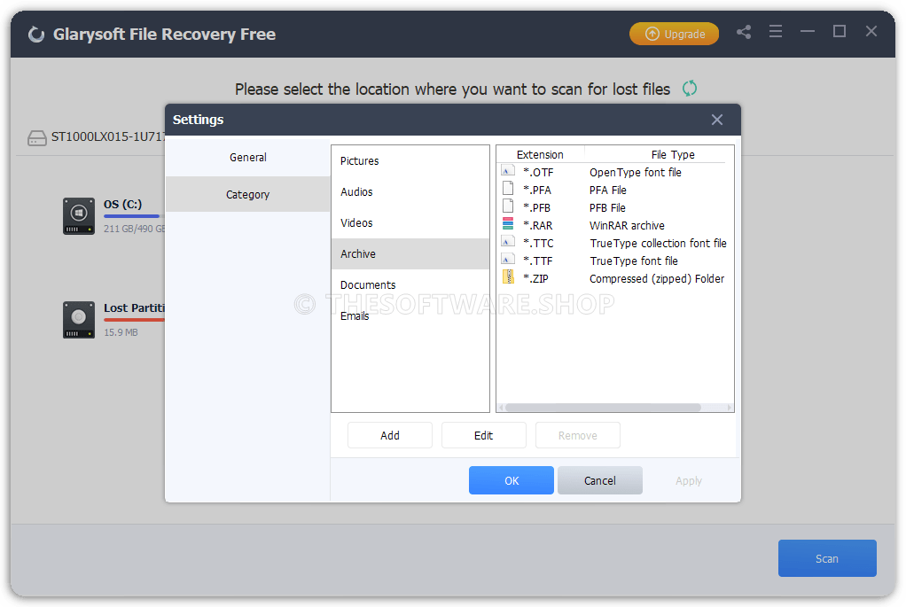Screen dimensions: 906x607
Task: Click the Cancel button
Action: [x=600, y=480]
